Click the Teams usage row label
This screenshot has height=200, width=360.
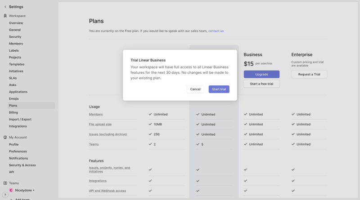(x=94, y=144)
